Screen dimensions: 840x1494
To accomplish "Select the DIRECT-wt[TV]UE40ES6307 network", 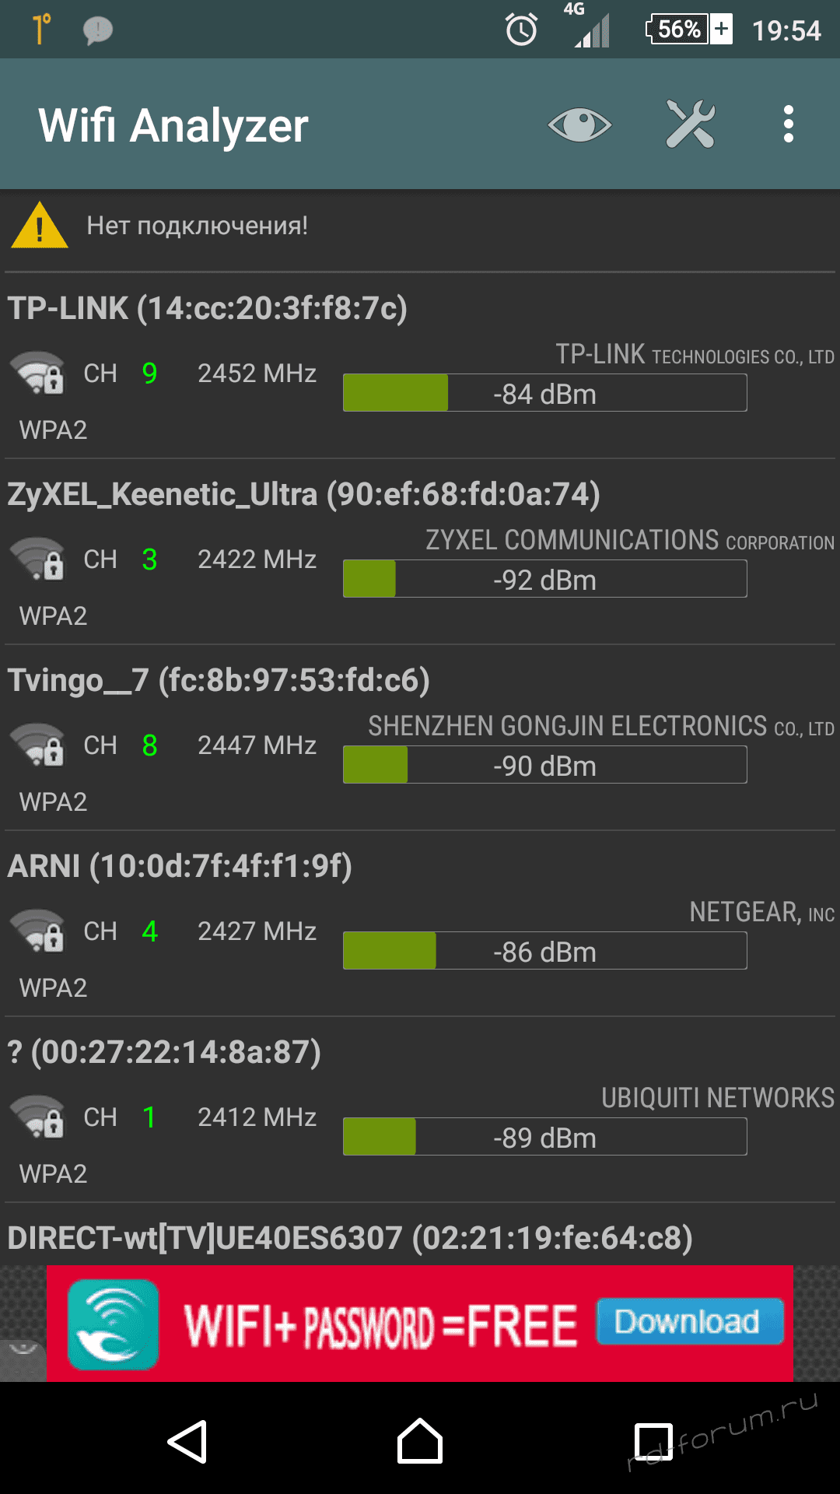I will pyautogui.click(x=350, y=1238).
